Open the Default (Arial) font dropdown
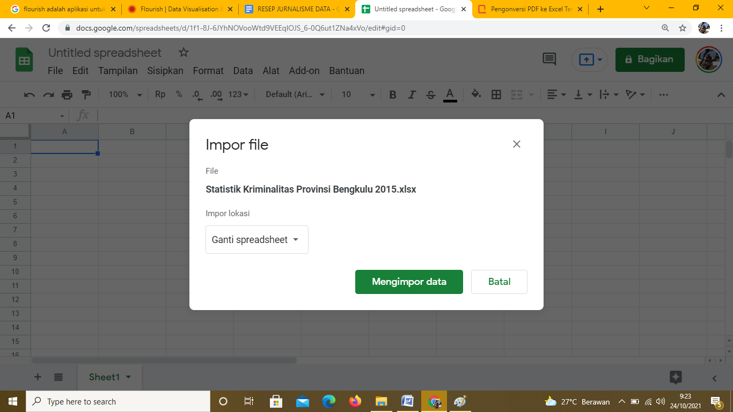733x412 pixels. 295,95
